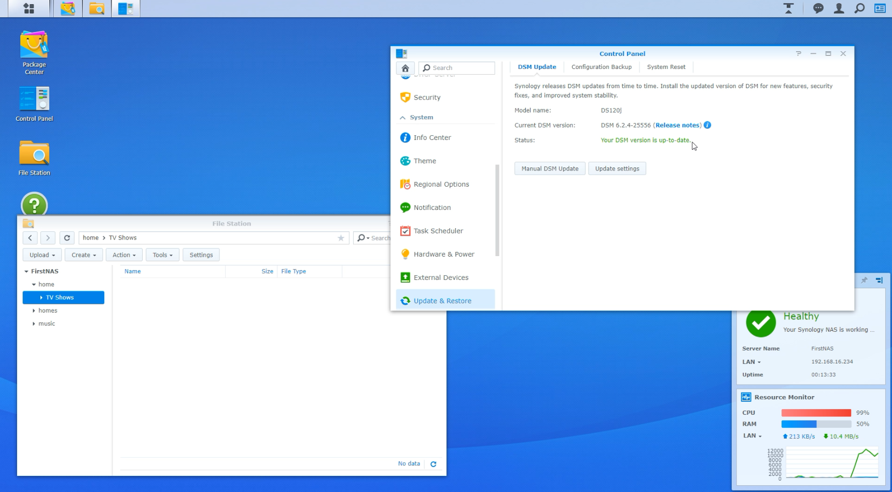Screen dimensions: 892x492
Task: Open Package Center desktop icon
Action: tap(34, 53)
